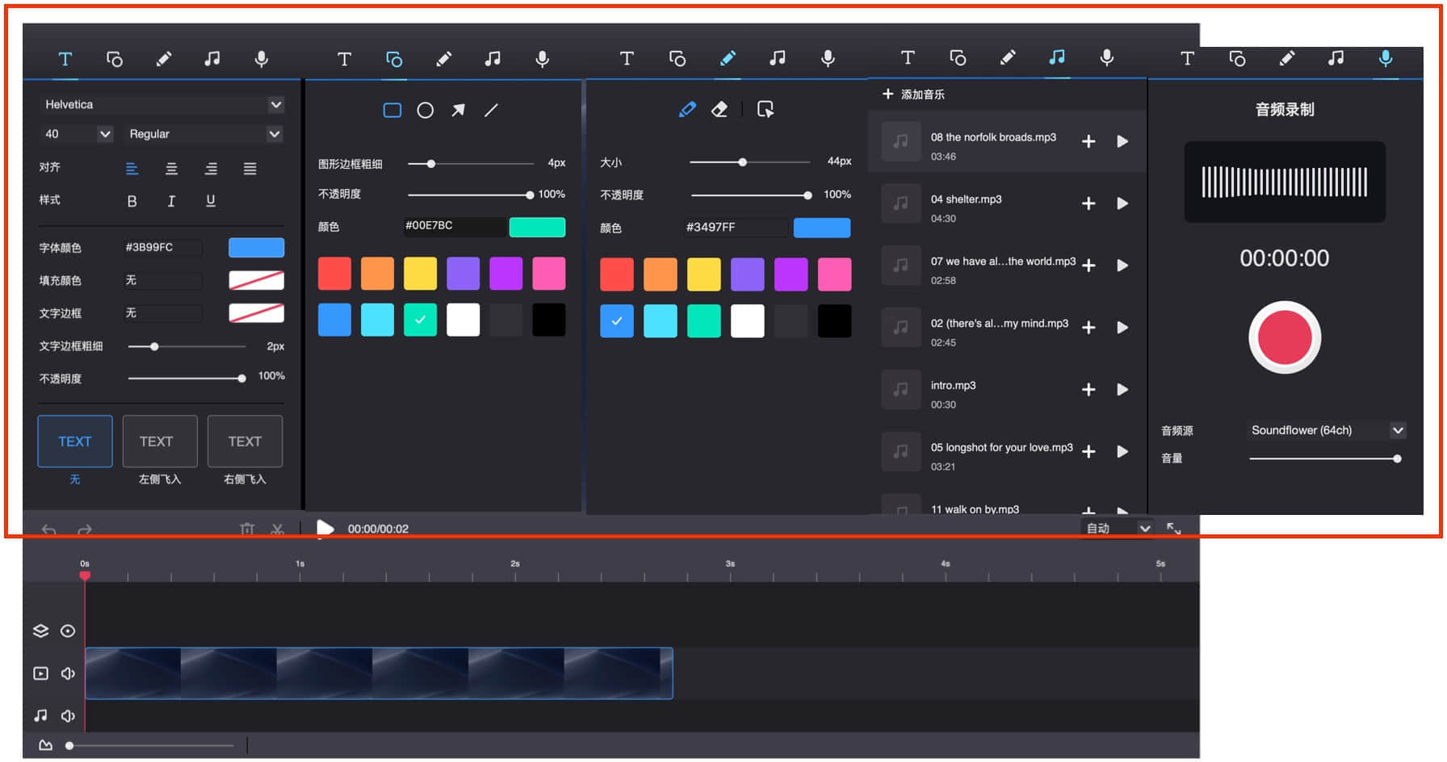Select the arrow shape tool

click(458, 110)
